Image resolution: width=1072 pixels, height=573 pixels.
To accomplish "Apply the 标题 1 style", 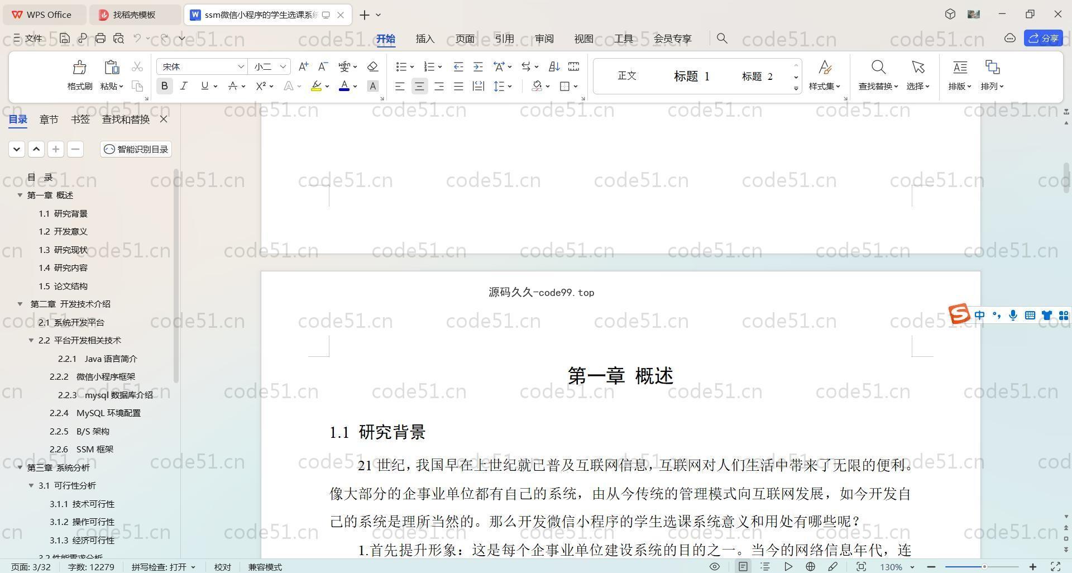I will 691,76.
